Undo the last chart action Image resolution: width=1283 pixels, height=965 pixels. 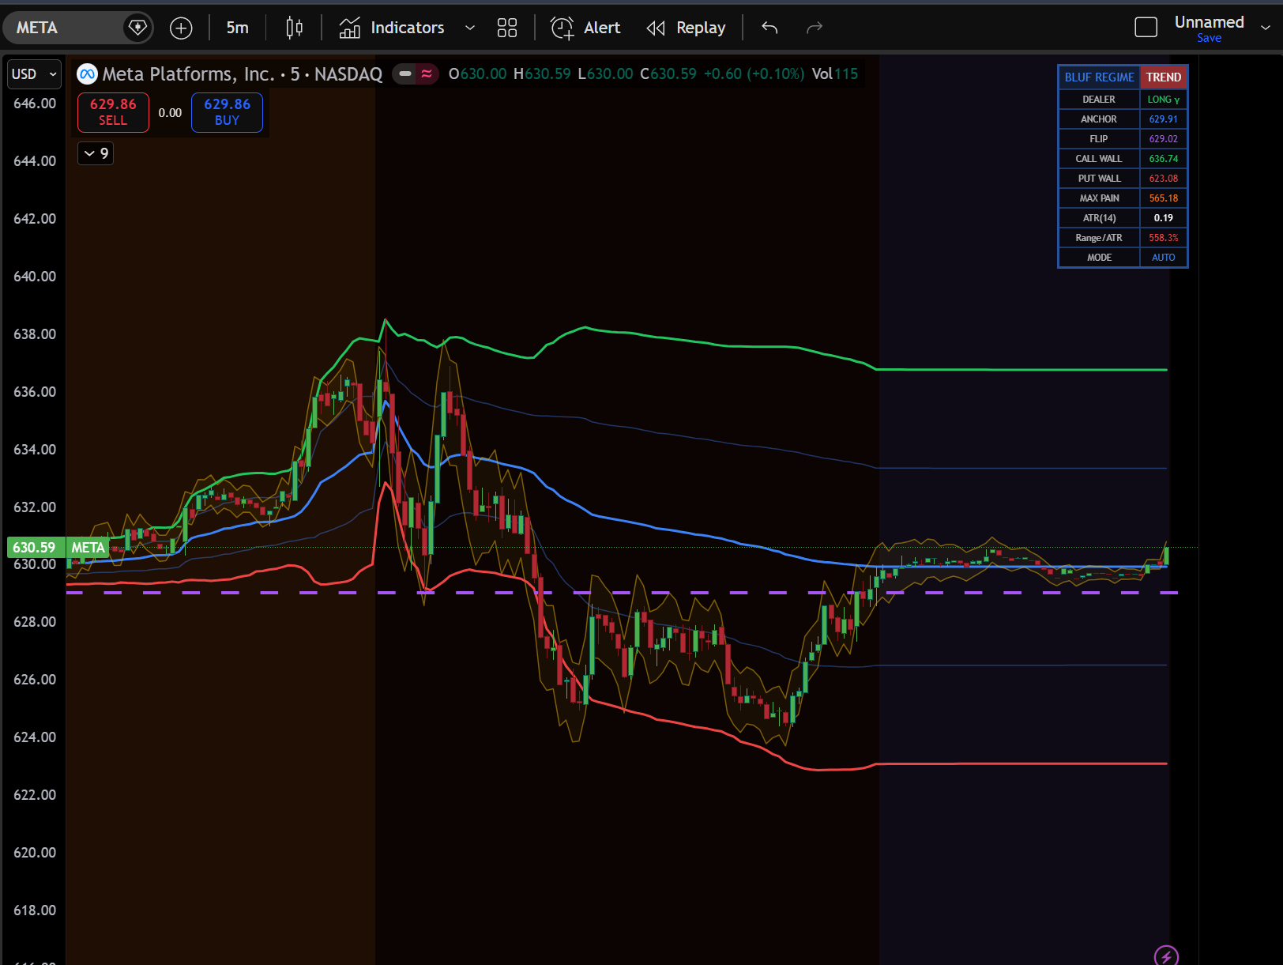(x=770, y=28)
